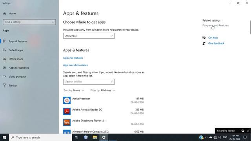
Task: Click the magnifier icon in Search this list
Action: click(x=112, y=81)
